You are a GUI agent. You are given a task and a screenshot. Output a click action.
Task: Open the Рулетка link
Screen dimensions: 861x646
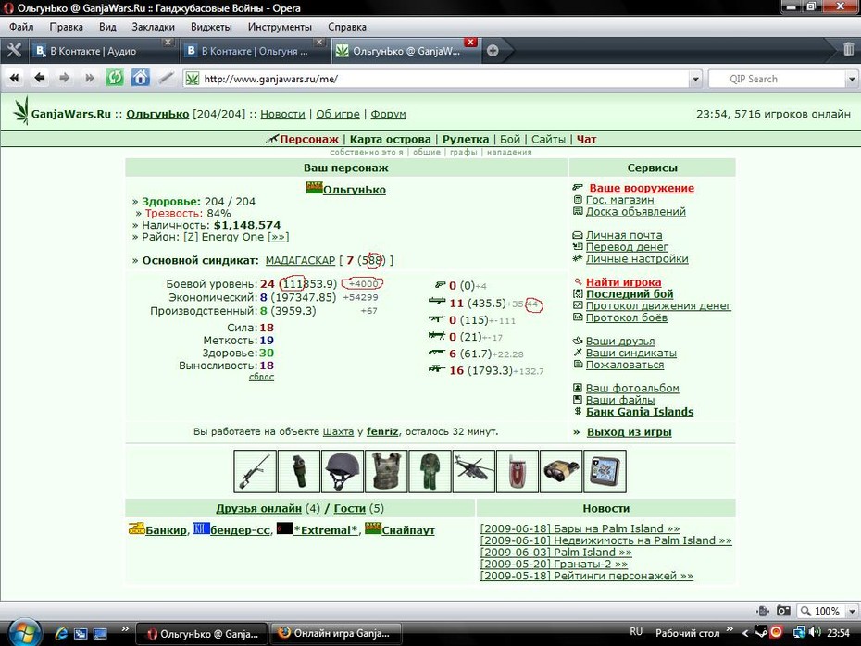[466, 139]
